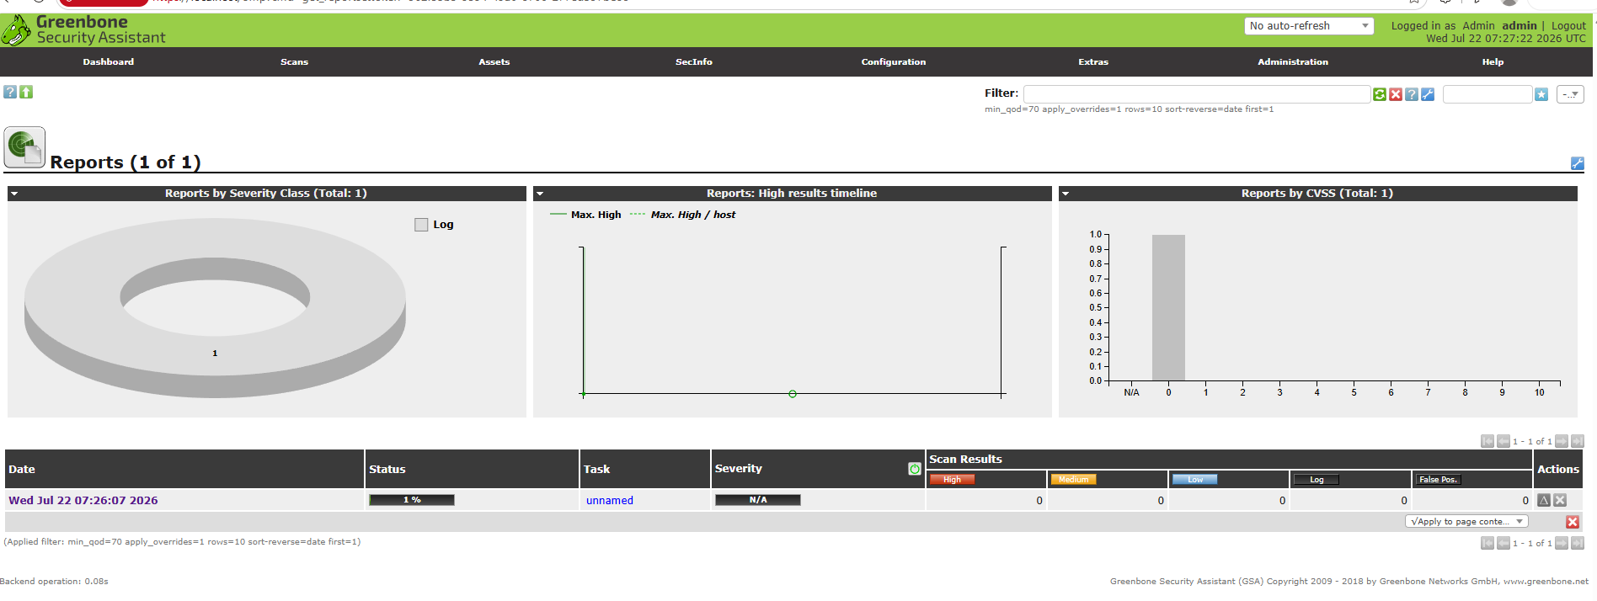Viewport: 1597px width, 601px height.
Task: Go to next page icon above table
Action: (1562, 441)
